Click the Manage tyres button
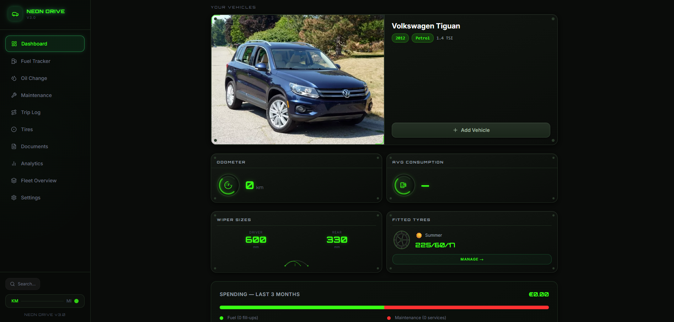This screenshot has height=322, width=674. 472,259
